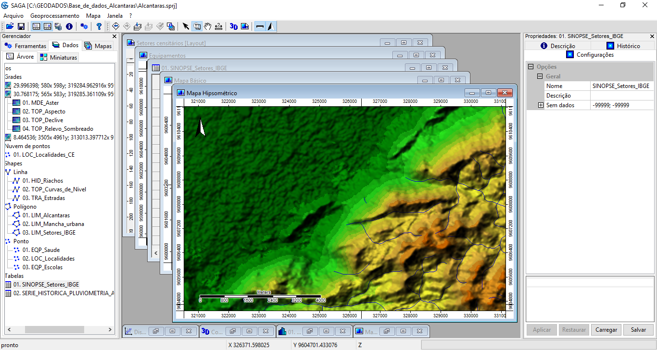Toggle the north arrow toolbar button
Screen dimensions: 657x350
point(271,26)
